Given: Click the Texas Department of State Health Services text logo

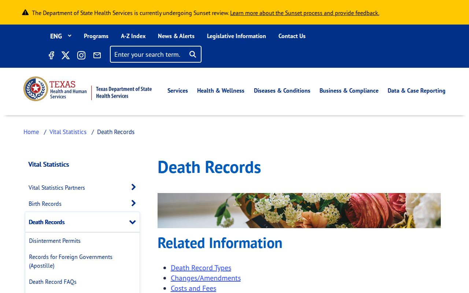Looking at the screenshot, I should (124, 93).
